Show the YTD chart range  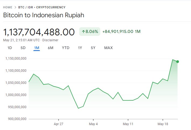click(65, 48)
